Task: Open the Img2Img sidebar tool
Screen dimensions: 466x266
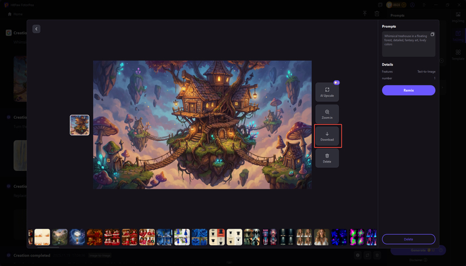Action: coord(458,17)
